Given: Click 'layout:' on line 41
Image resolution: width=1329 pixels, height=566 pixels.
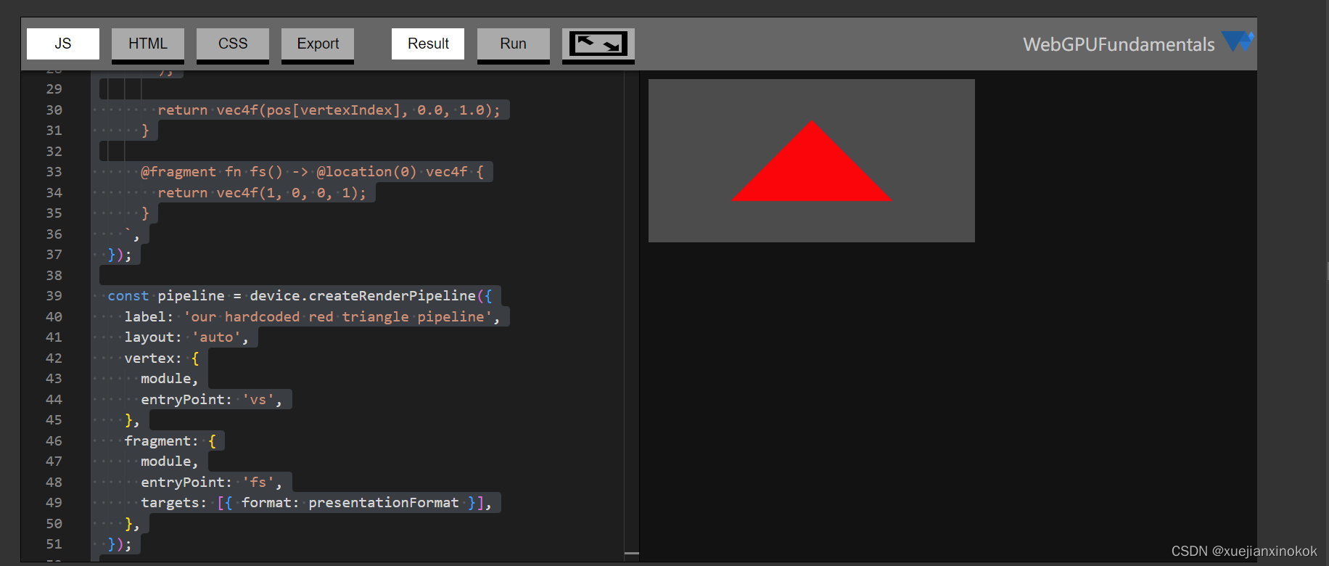Looking at the screenshot, I should coord(153,337).
